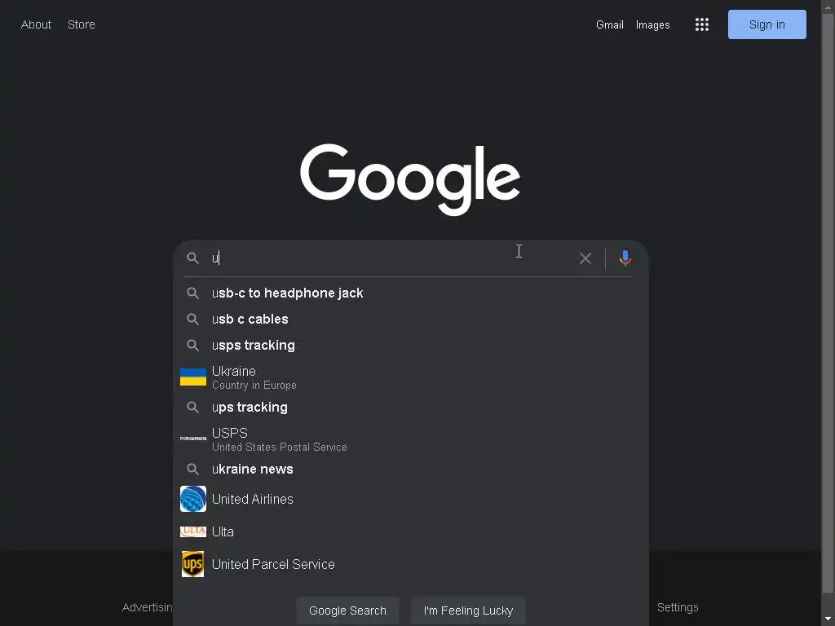This screenshot has width=835, height=626.
Task: Click I'm Feeling Lucky button
Action: coord(468,611)
